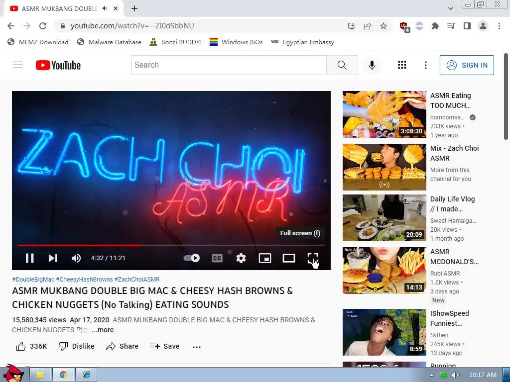Open ASMR Eating TOO MUCH video thumbnail

[384, 114]
